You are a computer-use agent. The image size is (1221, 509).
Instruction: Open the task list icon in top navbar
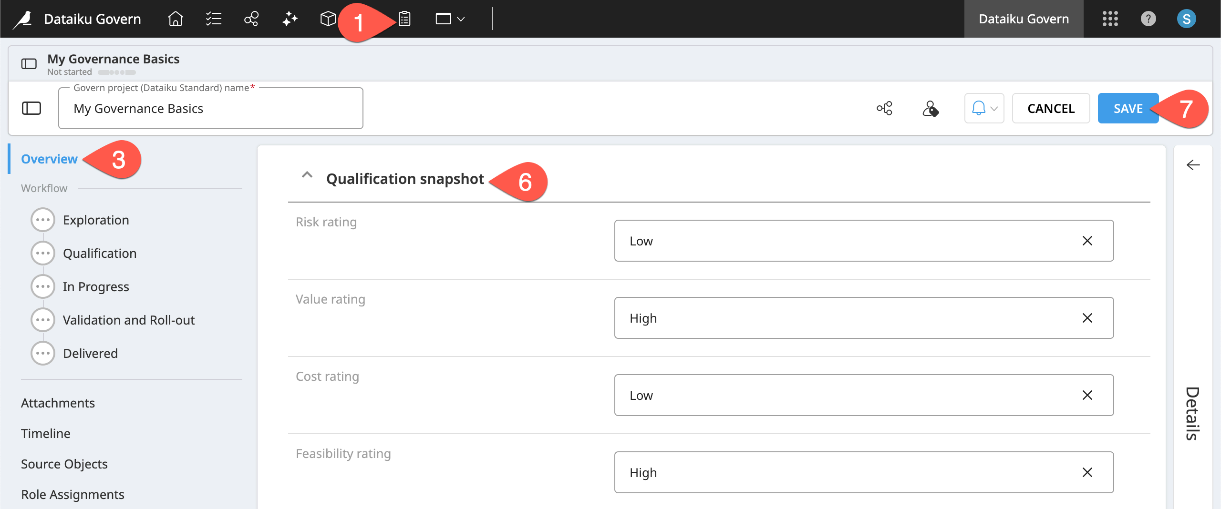pos(213,19)
